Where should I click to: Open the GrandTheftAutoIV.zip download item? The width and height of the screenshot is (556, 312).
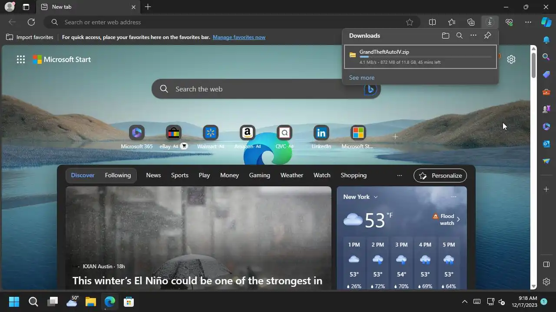pyautogui.click(x=420, y=57)
